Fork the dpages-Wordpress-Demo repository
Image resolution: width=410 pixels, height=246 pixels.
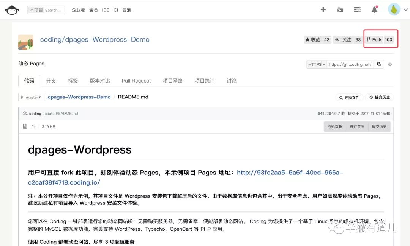coord(374,40)
